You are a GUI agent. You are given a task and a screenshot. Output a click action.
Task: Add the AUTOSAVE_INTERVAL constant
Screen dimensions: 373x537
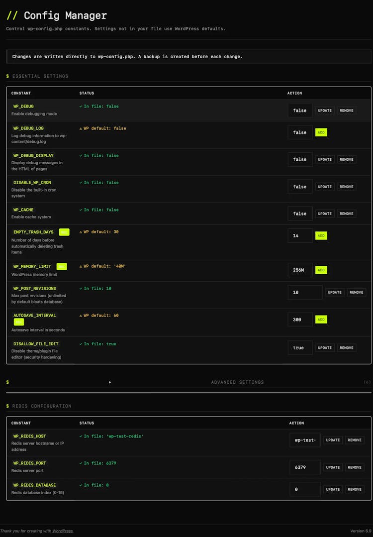(x=321, y=320)
